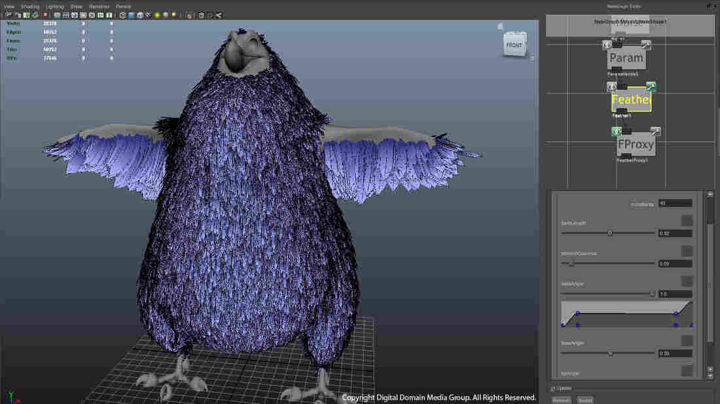Click the scroll up arrow of parameter panel
The height and width of the screenshot is (404, 720).
[x=710, y=195]
